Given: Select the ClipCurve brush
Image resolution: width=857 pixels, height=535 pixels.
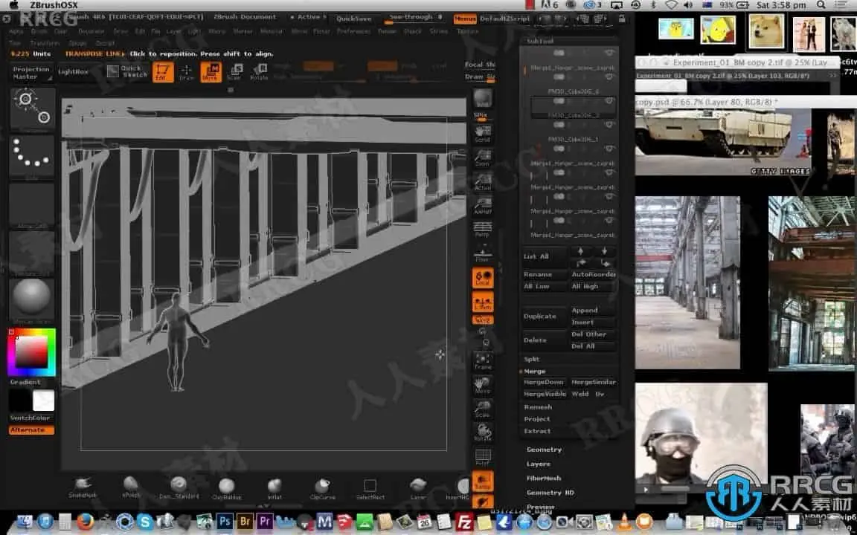Looking at the screenshot, I should tap(322, 487).
